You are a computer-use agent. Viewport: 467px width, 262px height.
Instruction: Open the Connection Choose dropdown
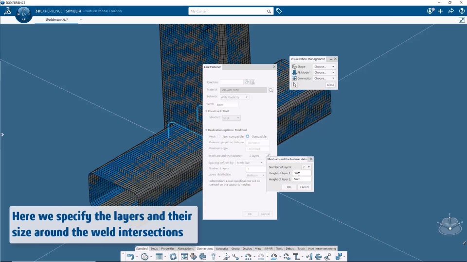(x=324, y=79)
